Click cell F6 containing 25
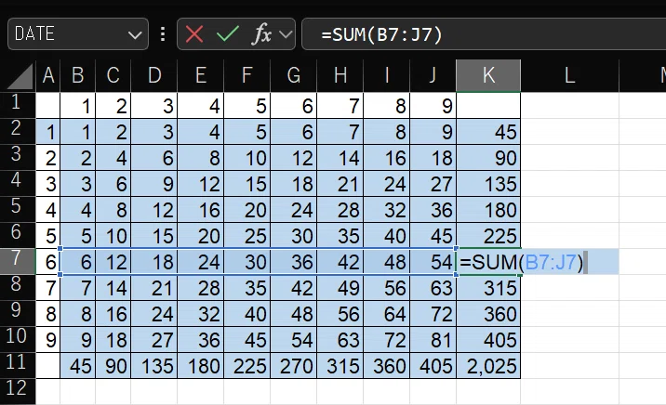 coord(246,236)
